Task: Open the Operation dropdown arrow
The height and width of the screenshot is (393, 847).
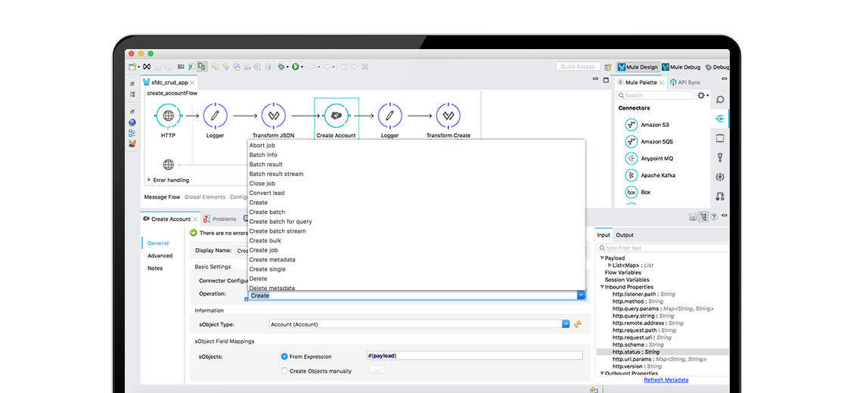Action: [x=581, y=296]
